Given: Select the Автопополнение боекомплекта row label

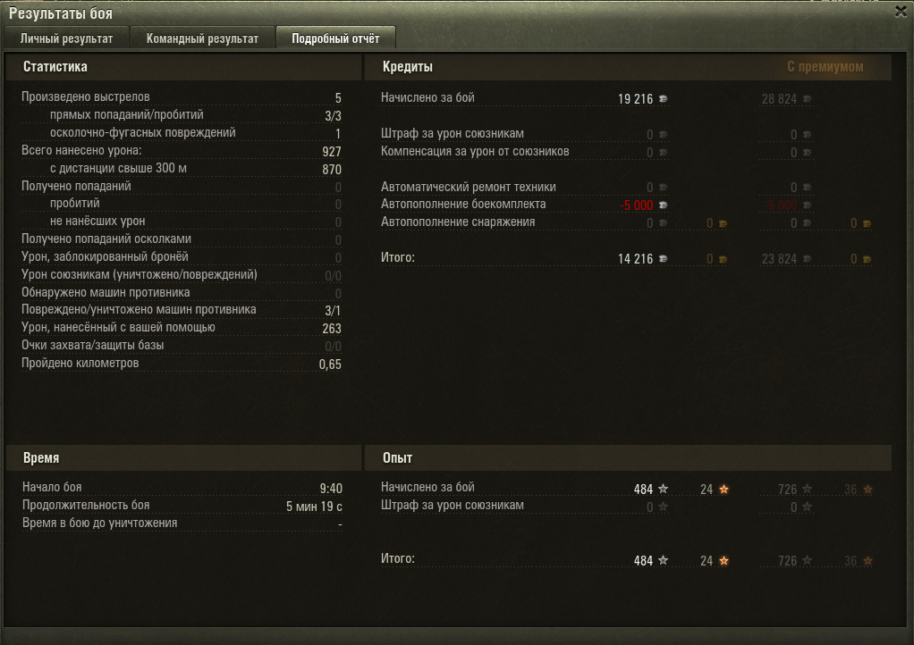Looking at the screenshot, I should [463, 205].
